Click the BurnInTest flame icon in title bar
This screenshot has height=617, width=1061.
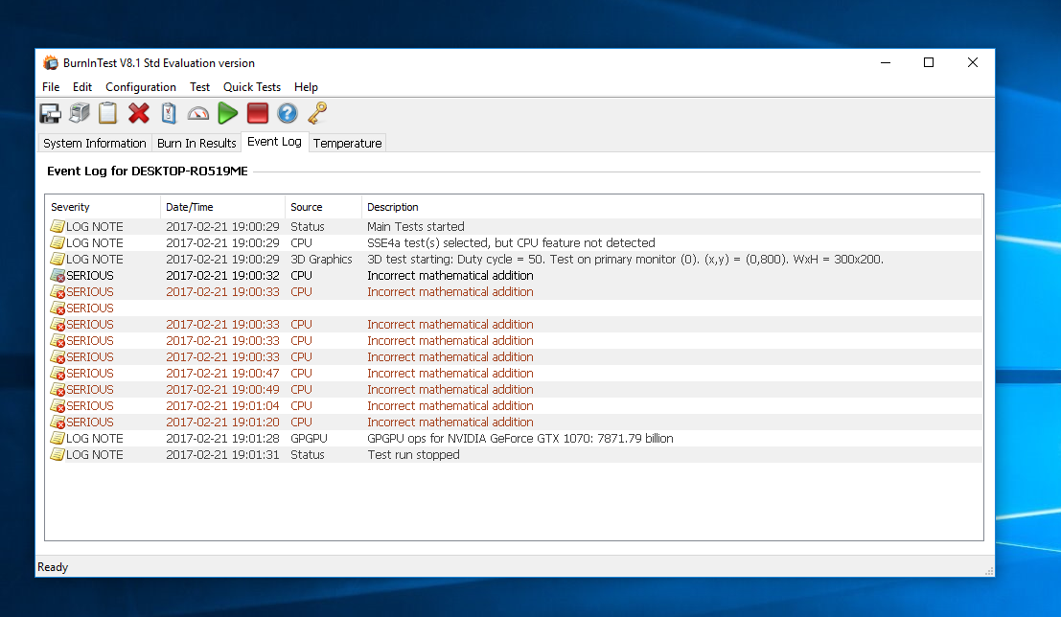[51, 63]
